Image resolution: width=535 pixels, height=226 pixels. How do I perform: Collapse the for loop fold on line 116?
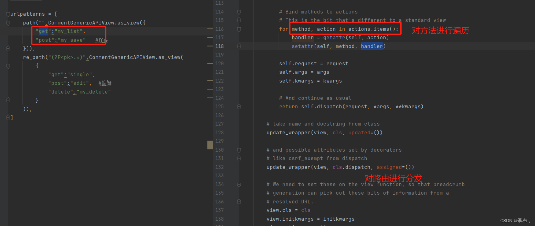tap(239, 29)
